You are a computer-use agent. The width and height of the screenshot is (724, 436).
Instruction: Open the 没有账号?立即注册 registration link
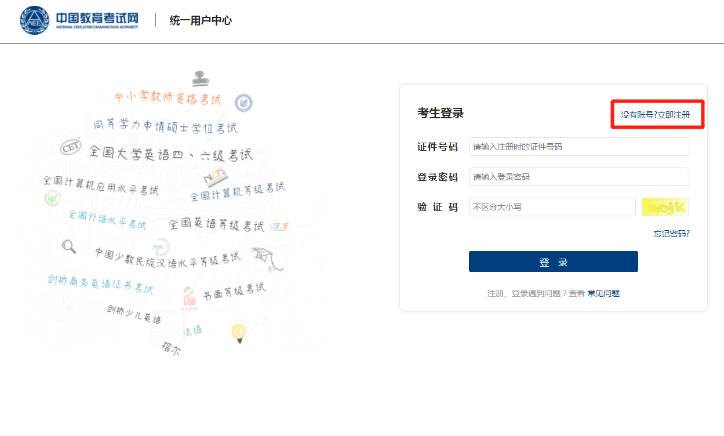655,115
